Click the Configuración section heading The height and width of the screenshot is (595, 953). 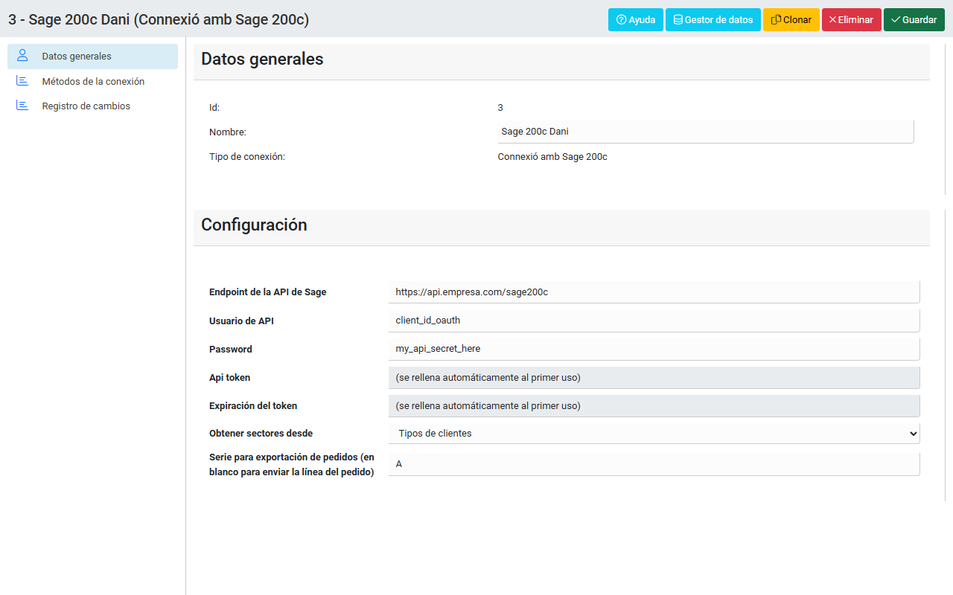coord(254,225)
